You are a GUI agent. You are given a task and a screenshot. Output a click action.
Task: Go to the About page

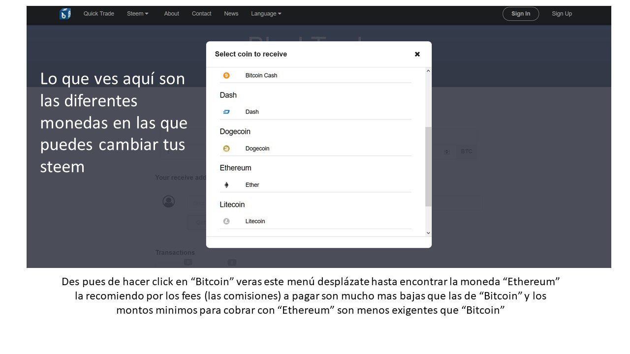pos(172,14)
